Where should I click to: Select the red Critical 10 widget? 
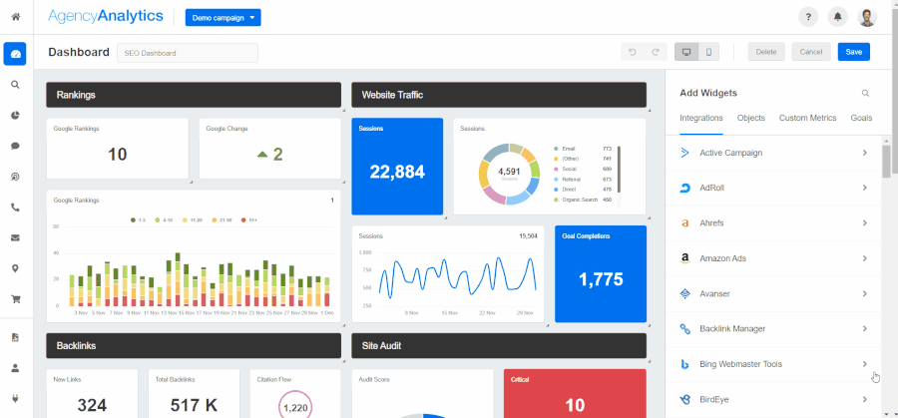pos(575,393)
